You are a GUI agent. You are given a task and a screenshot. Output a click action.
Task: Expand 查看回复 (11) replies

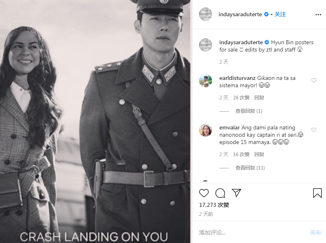tap(250, 168)
